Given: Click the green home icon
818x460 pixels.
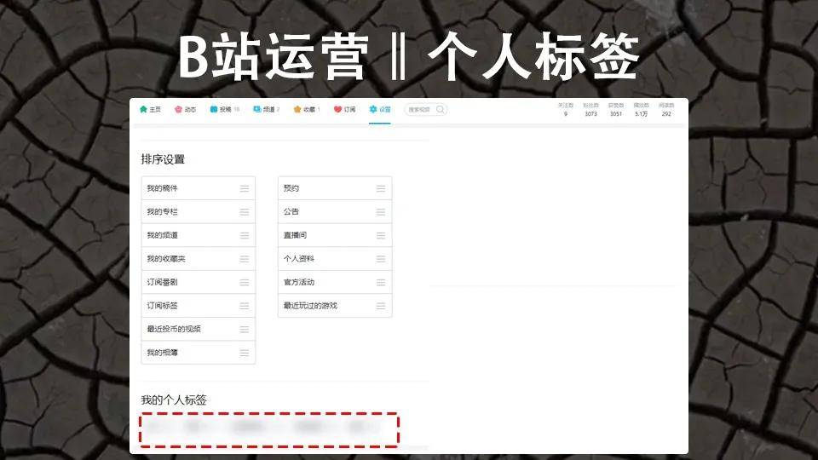Looking at the screenshot, I should [143, 109].
